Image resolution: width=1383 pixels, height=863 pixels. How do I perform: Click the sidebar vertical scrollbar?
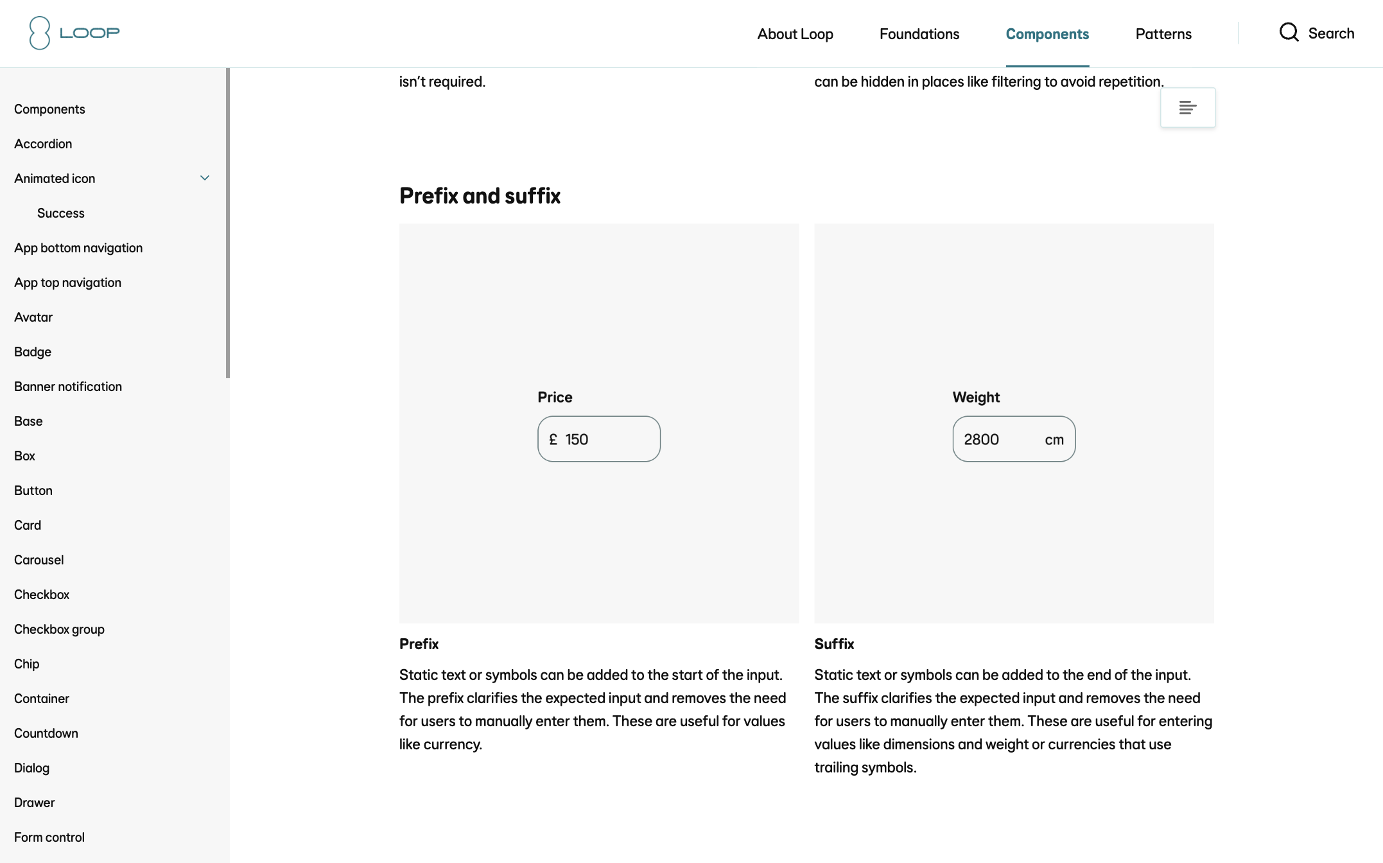tap(228, 223)
